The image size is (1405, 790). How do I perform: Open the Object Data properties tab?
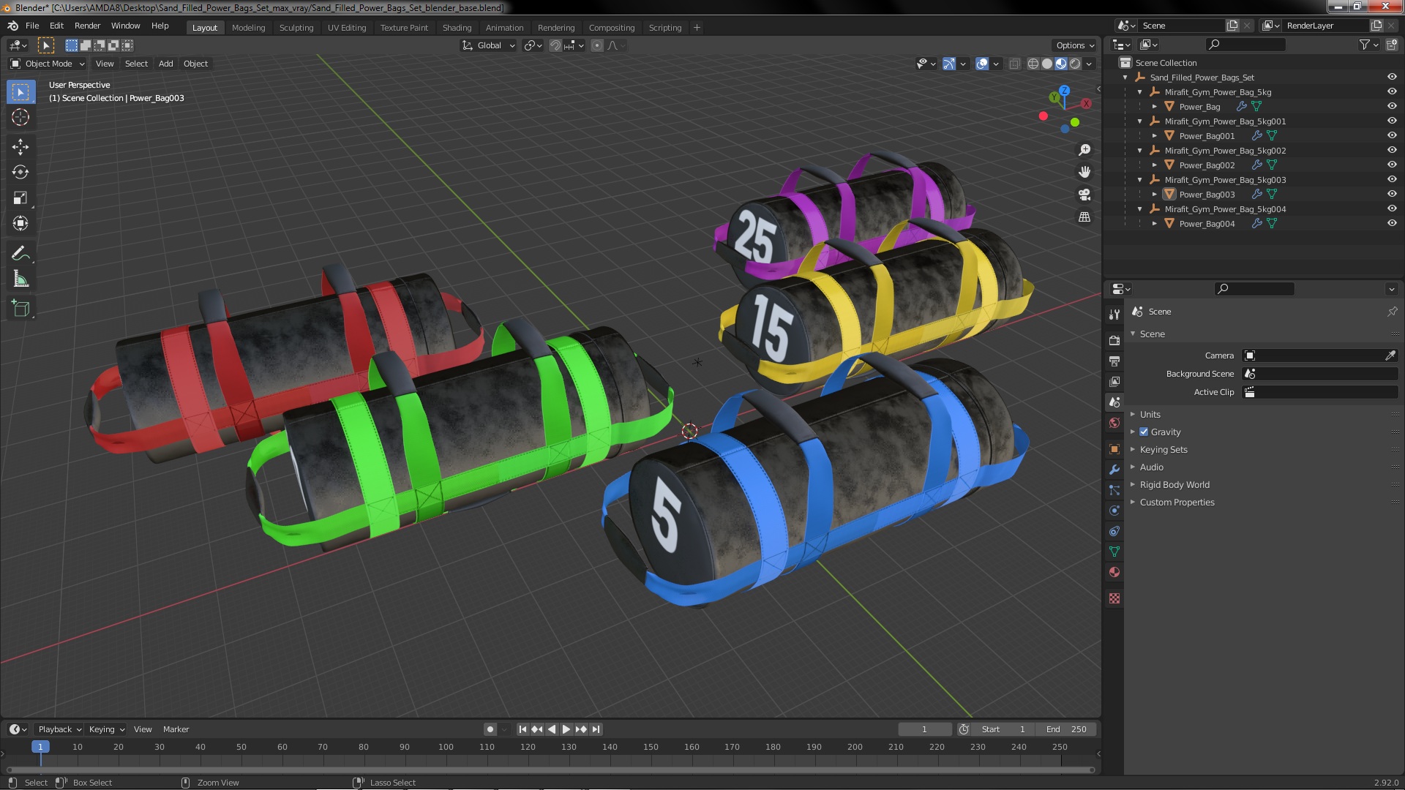coord(1114,552)
